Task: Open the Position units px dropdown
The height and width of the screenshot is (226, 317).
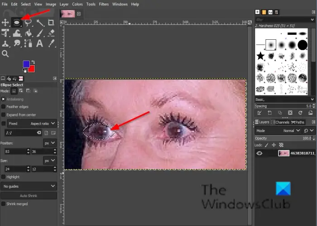Action: 50,143
